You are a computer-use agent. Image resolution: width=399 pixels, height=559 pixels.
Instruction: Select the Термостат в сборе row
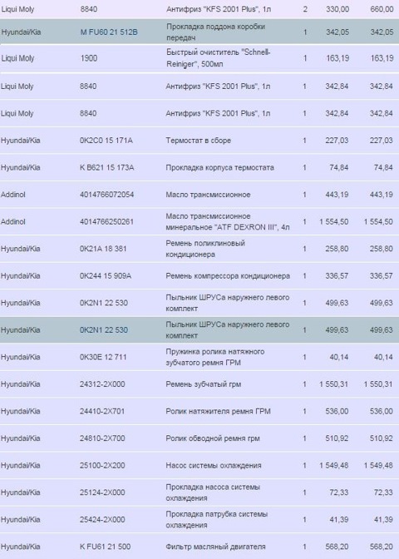[199, 141]
